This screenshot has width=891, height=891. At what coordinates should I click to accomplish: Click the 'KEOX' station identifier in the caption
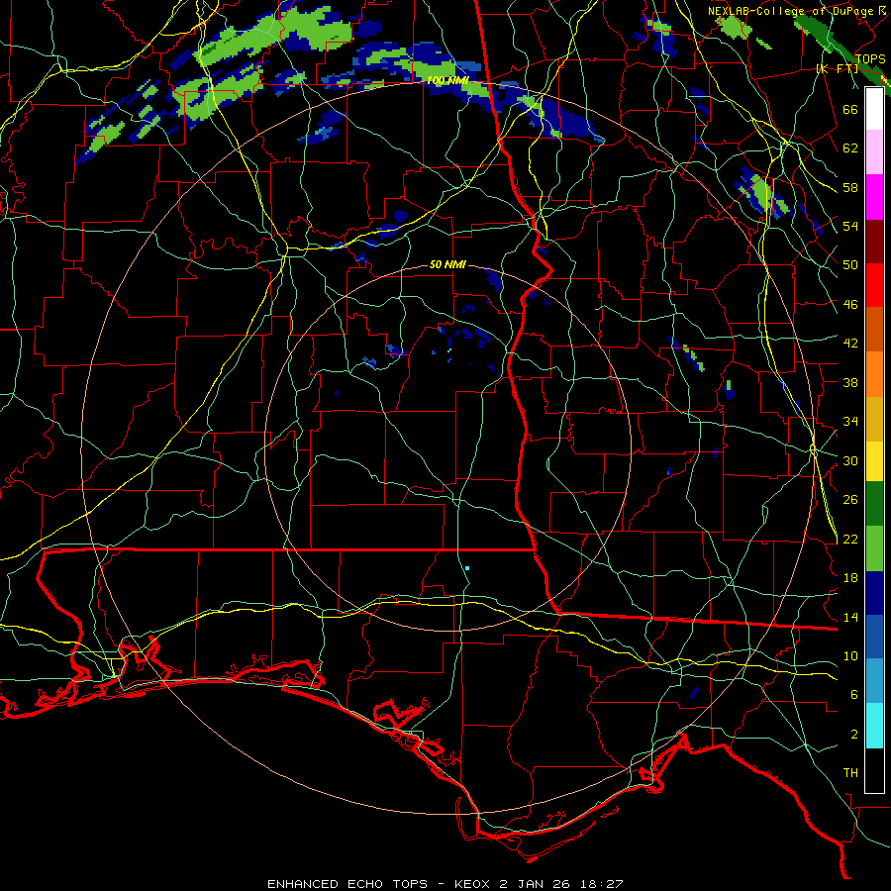(471, 884)
